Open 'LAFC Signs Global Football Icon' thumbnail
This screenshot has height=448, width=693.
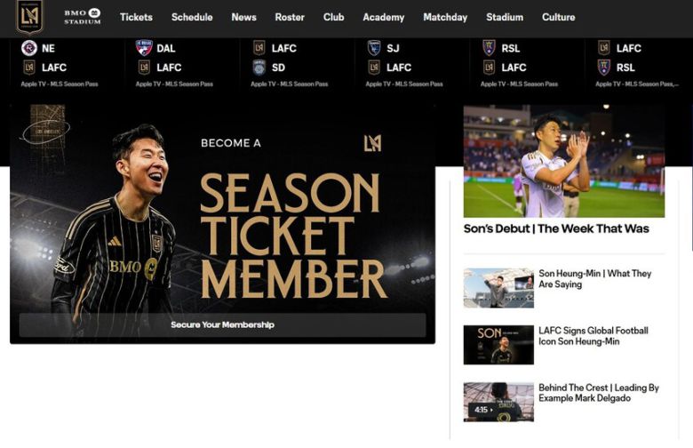pos(498,345)
